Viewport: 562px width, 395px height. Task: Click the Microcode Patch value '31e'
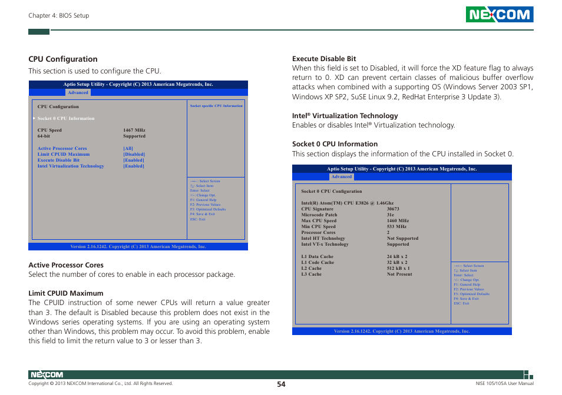pyautogui.click(x=391, y=215)
